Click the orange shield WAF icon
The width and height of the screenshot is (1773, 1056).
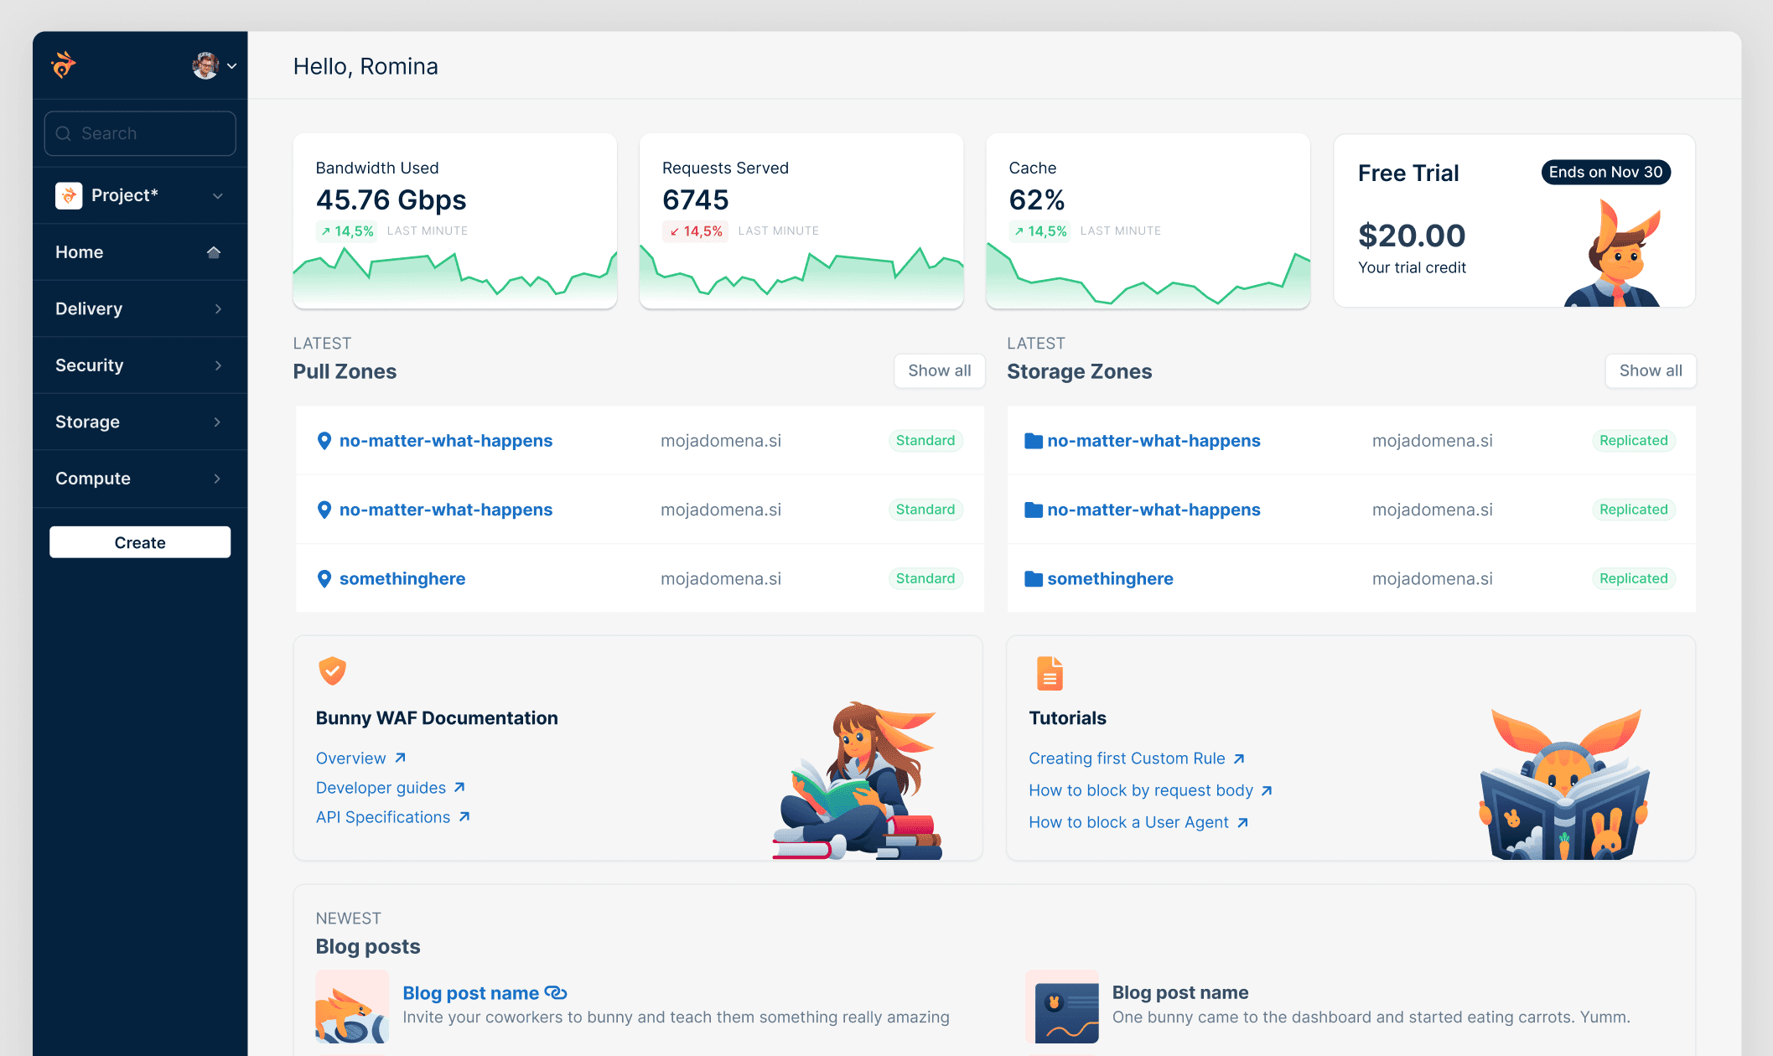click(332, 670)
